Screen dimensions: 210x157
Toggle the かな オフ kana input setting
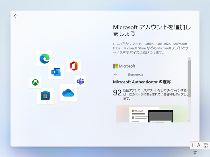[206, 145]
